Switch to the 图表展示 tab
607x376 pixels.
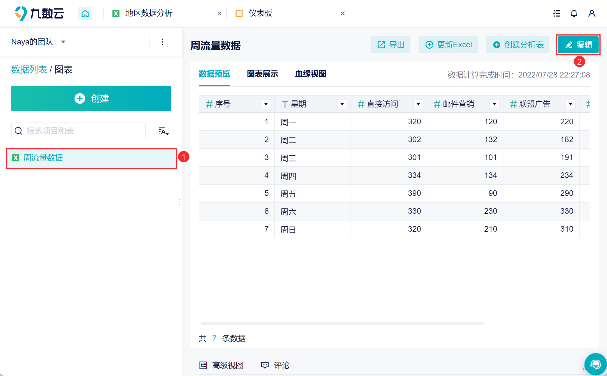[262, 74]
